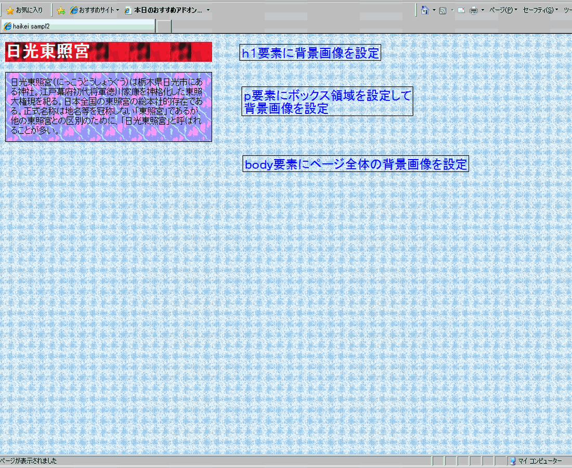The width and height of the screenshot is (572, 468).
Task: Open the セーフティ(S) menu
Action: click(x=540, y=10)
